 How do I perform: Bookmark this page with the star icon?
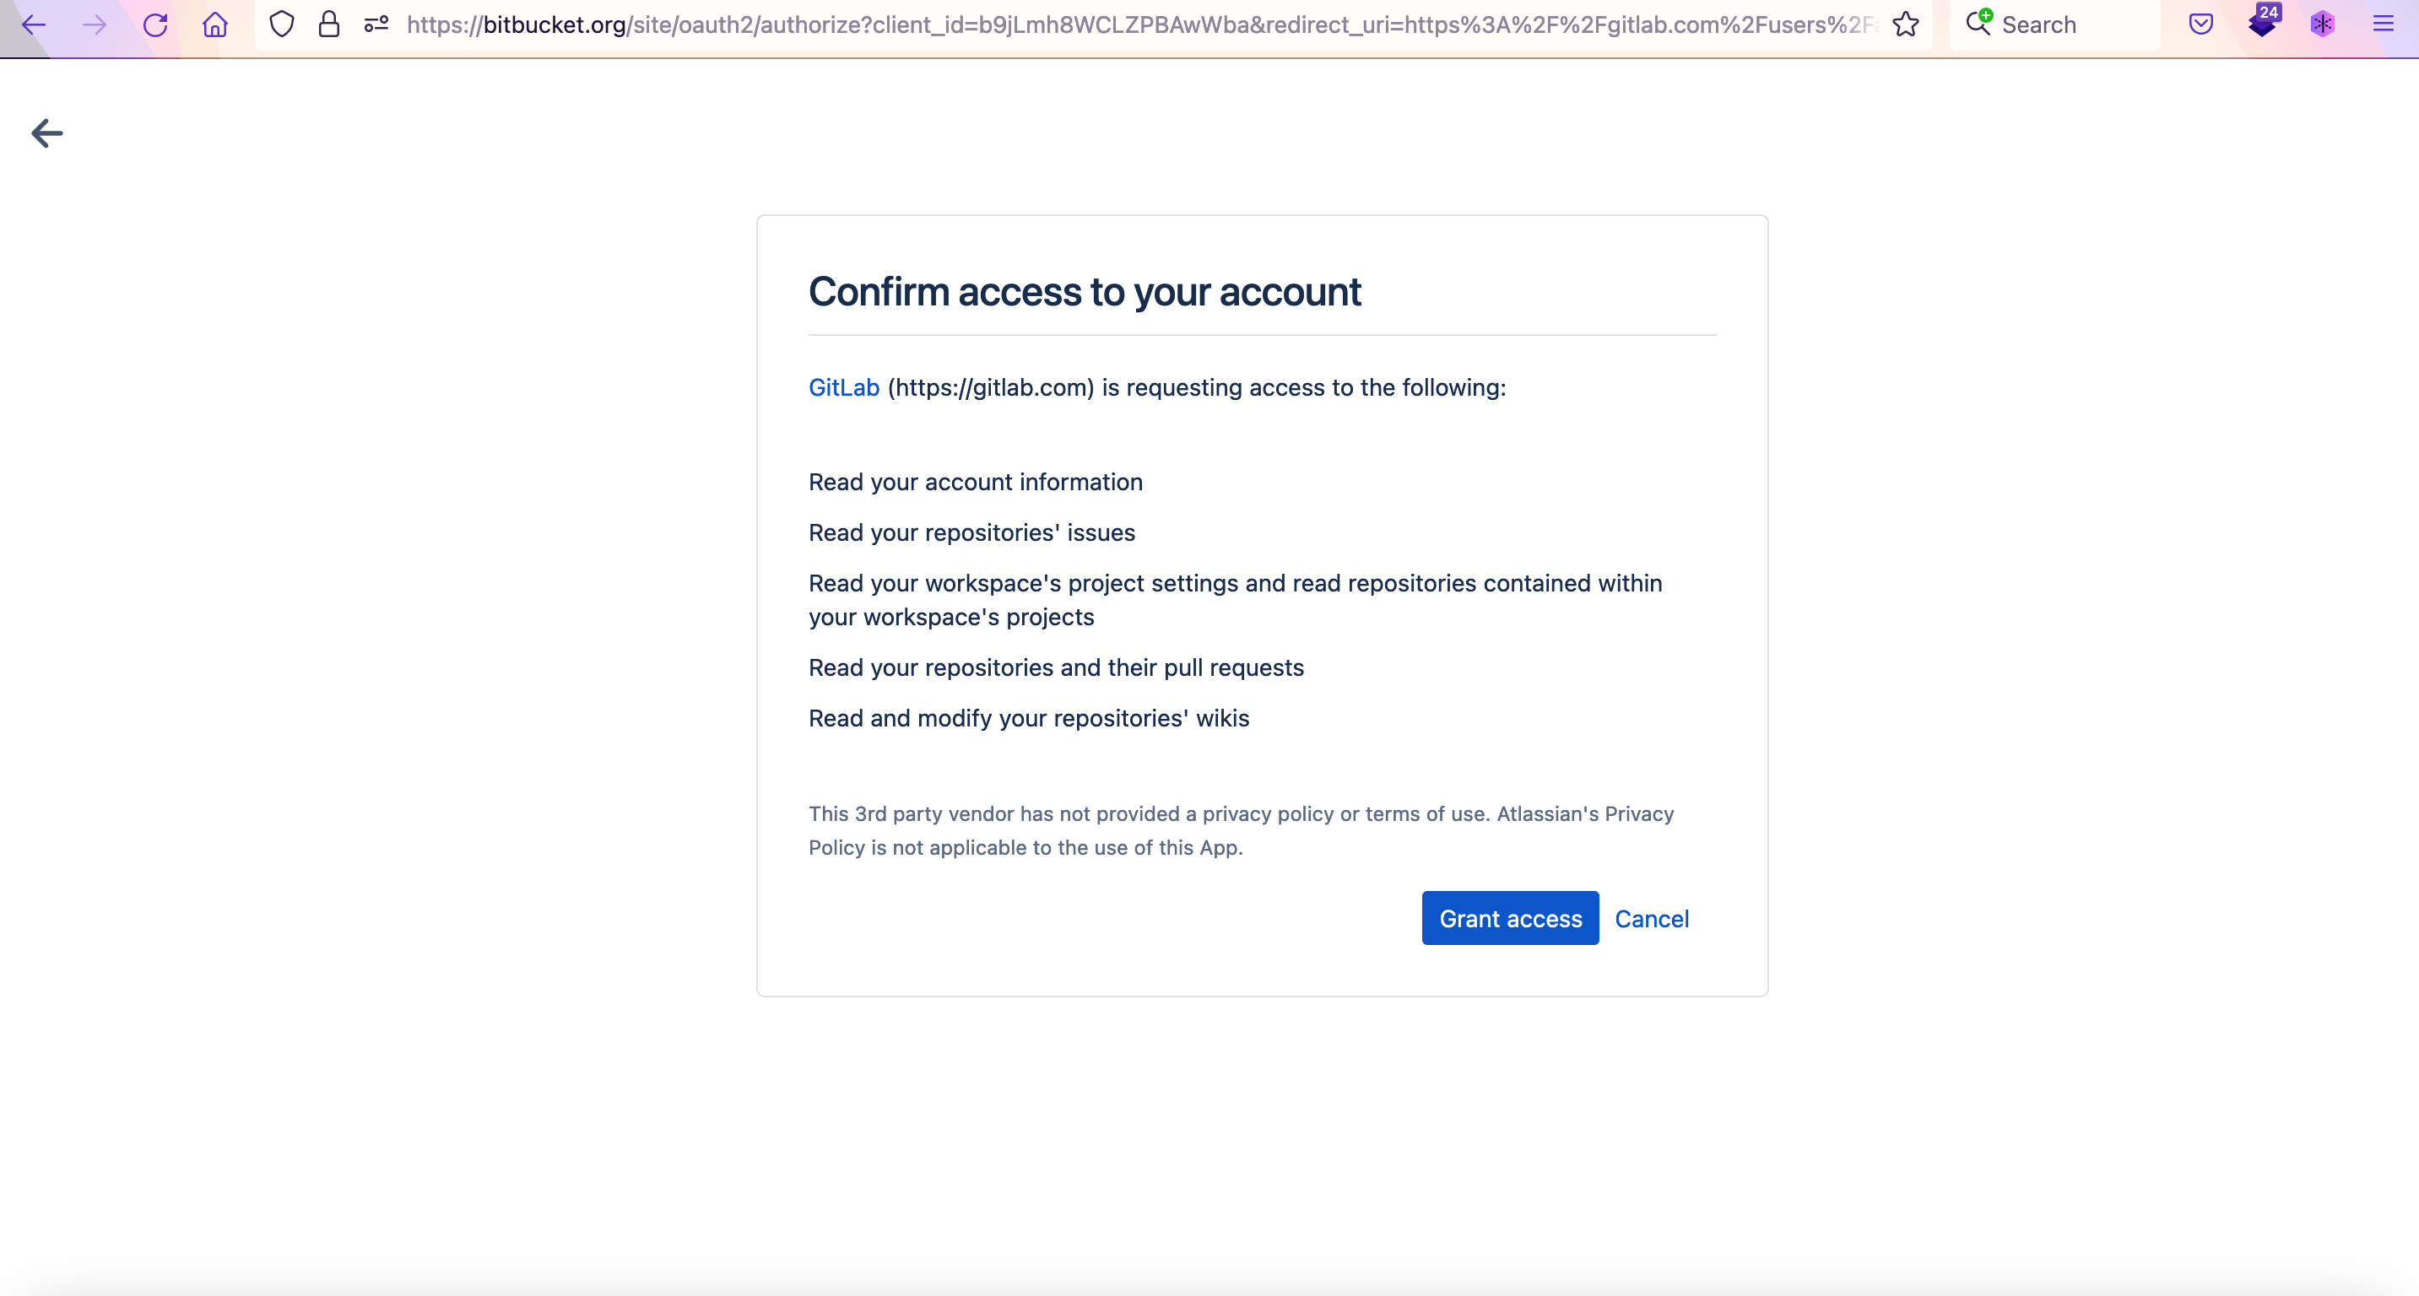pyautogui.click(x=1905, y=24)
